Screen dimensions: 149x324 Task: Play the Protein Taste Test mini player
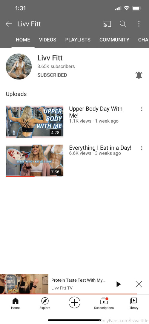118,284
